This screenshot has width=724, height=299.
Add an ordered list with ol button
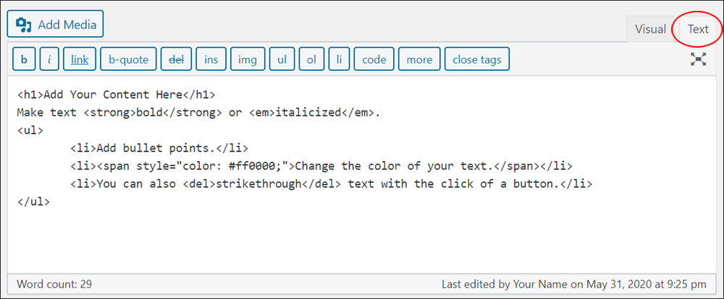point(311,59)
